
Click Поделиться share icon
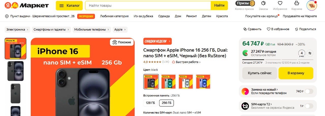pyautogui.click(x=296, y=29)
